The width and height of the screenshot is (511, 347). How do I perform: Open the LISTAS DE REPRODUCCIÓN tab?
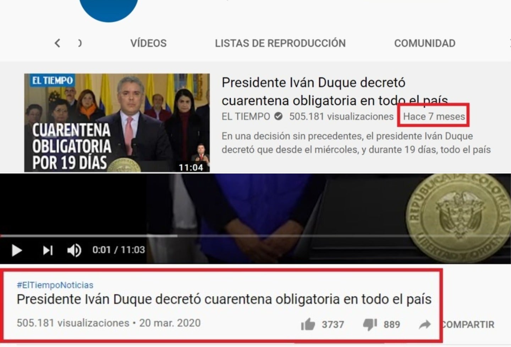(280, 43)
